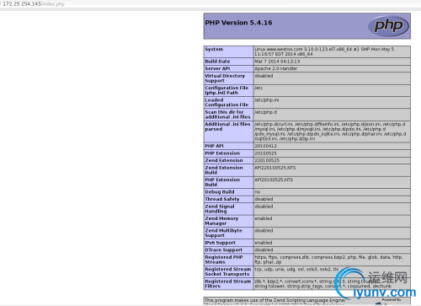Click the 'Loaded Configuration File' label

pos(226,102)
